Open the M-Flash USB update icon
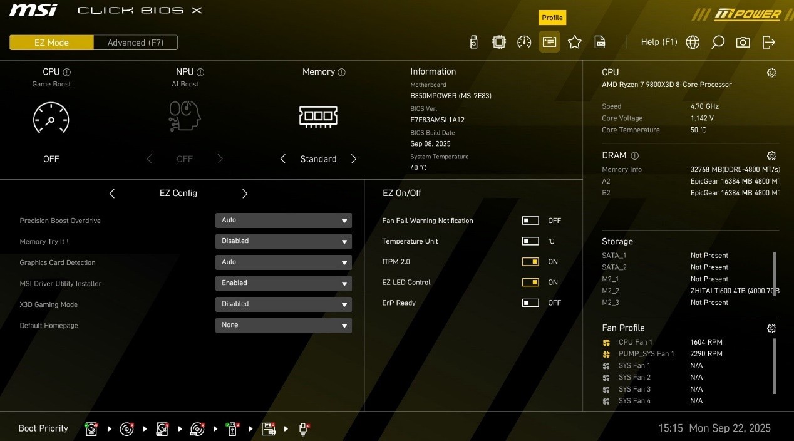Image resolution: width=794 pixels, height=441 pixels. 474,42
